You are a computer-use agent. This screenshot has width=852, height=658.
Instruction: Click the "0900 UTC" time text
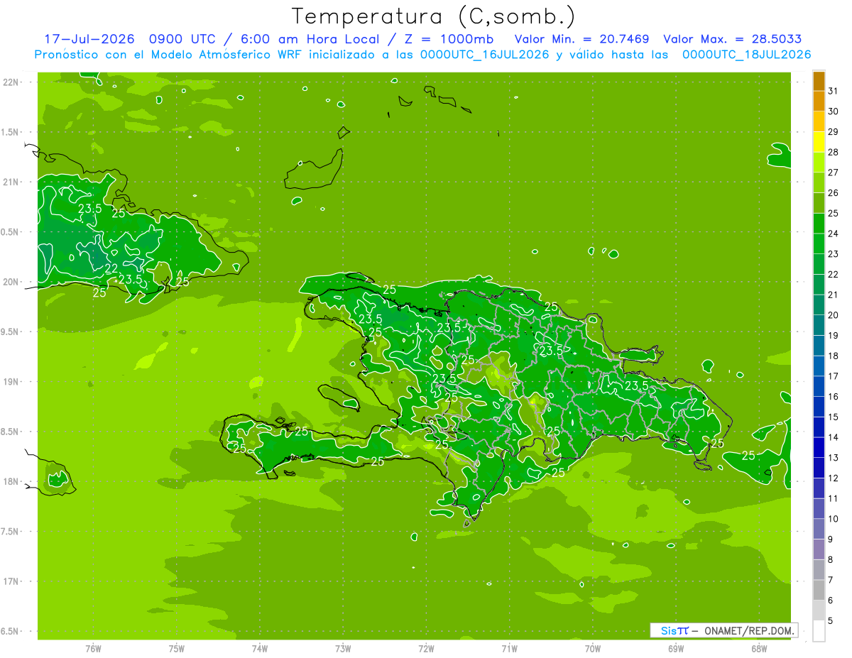[x=182, y=39]
